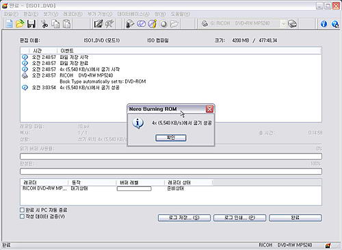Enable the '완료 시 PC 자동 종료' checkbox

(x=22, y=210)
